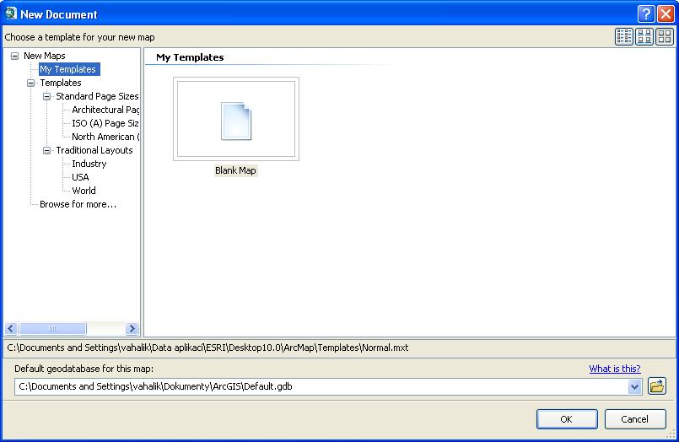Close the New Document dialog
The width and height of the screenshot is (679, 442).
point(666,13)
